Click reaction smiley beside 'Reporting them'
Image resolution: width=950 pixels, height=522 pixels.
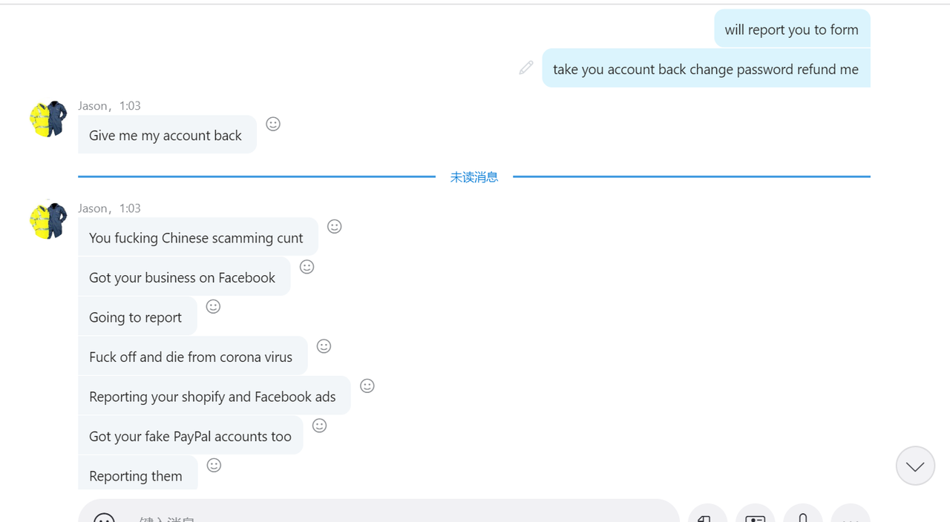coord(214,465)
